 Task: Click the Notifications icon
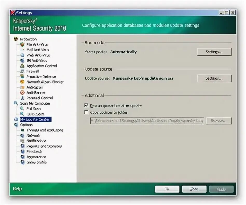pos(22,141)
